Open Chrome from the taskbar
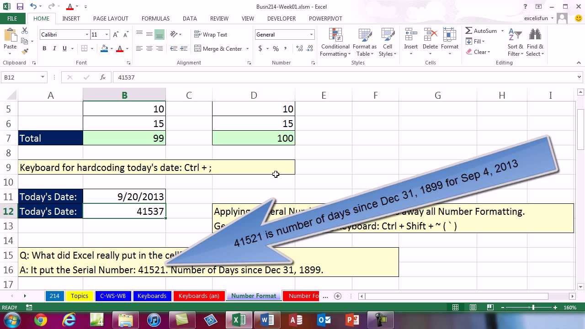 pos(40,320)
